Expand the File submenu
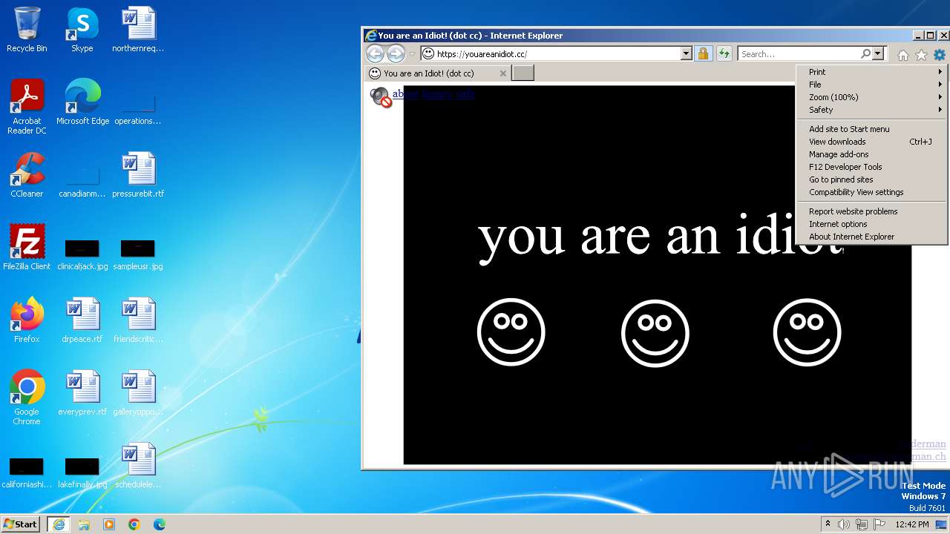The width and height of the screenshot is (950, 534). (x=871, y=85)
